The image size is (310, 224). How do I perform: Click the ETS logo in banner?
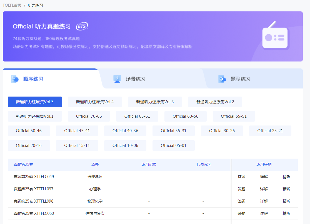click(x=82, y=26)
